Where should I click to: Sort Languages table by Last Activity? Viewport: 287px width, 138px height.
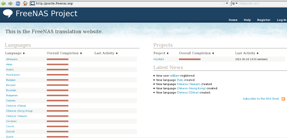pyautogui.click(x=106, y=53)
